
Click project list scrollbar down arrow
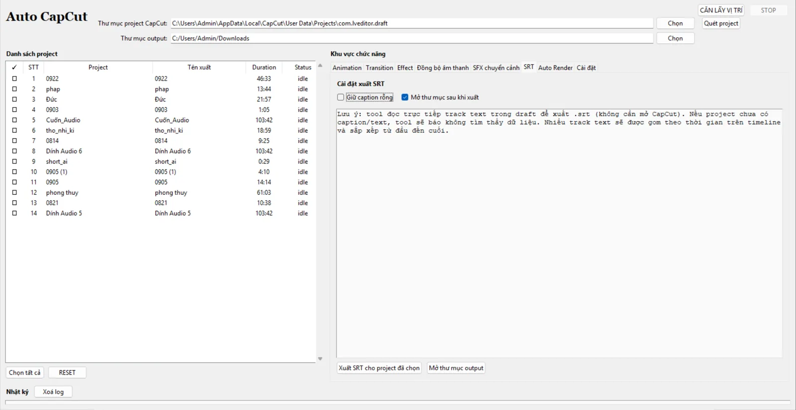(320, 359)
